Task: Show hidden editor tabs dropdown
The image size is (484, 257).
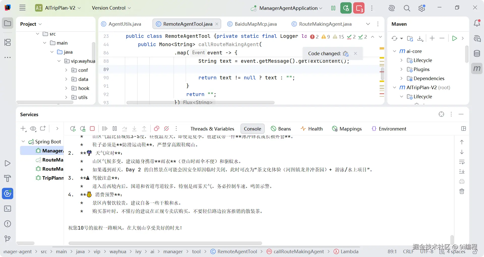Action: 368,24
